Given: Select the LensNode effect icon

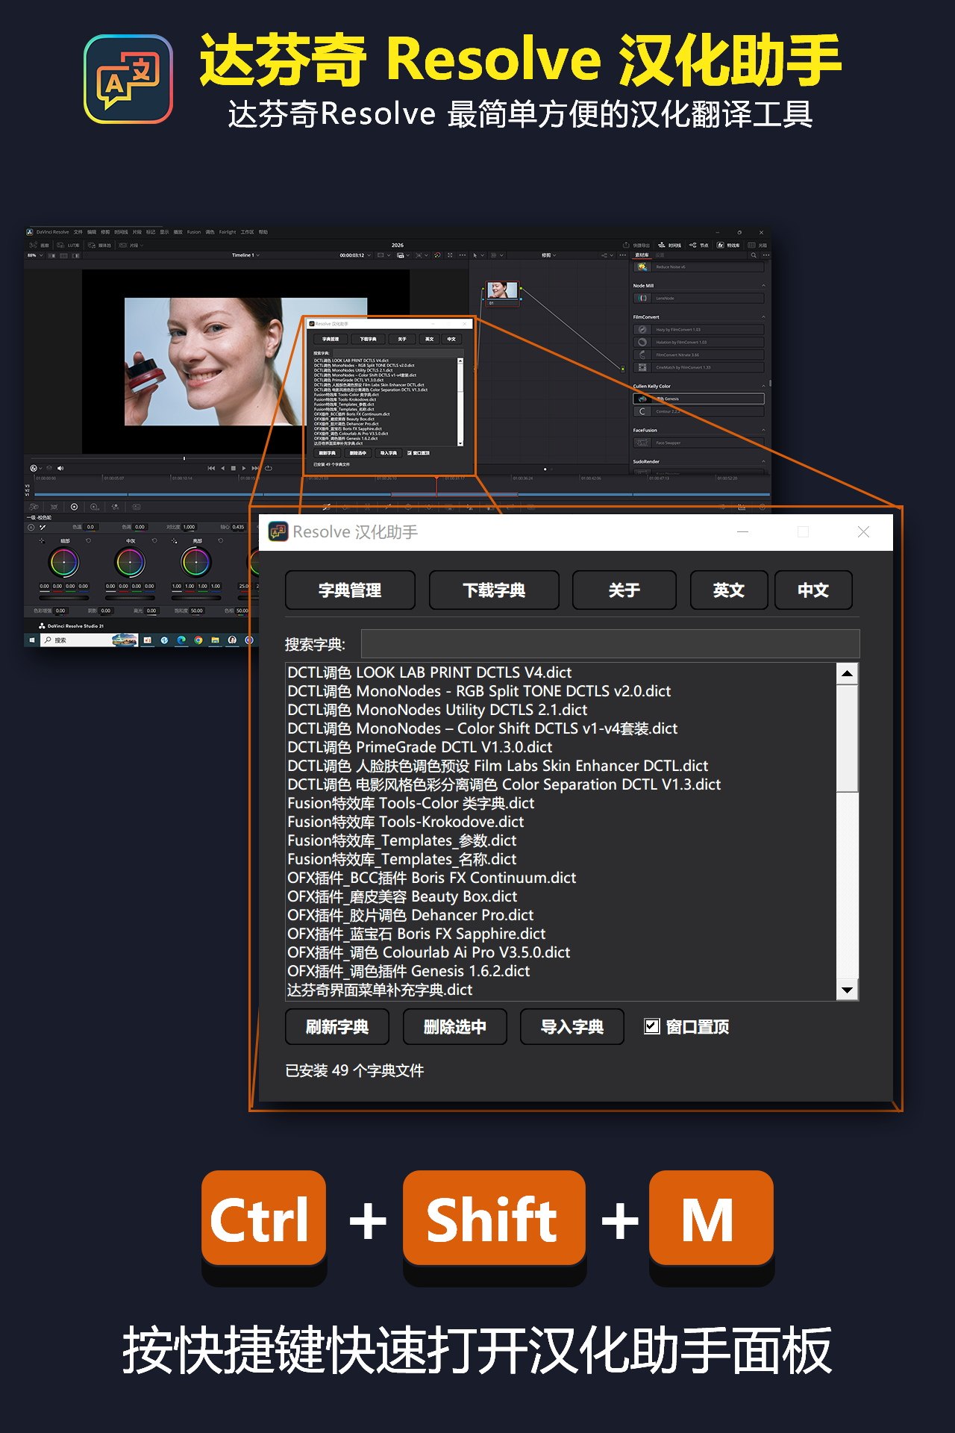Looking at the screenshot, I should point(642,298).
